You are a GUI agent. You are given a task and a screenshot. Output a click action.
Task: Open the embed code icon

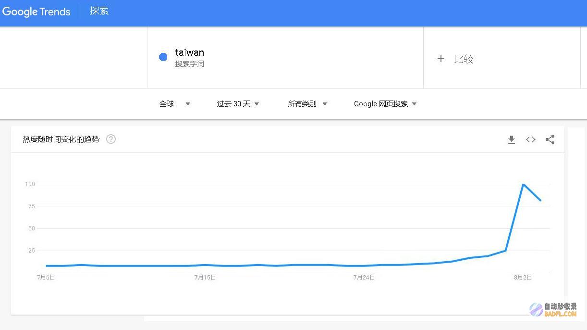coord(531,140)
